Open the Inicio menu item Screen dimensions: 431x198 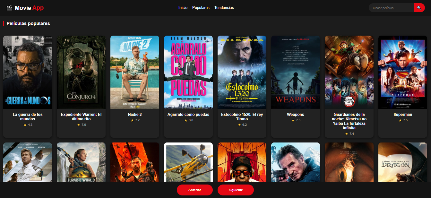tap(183, 8)
